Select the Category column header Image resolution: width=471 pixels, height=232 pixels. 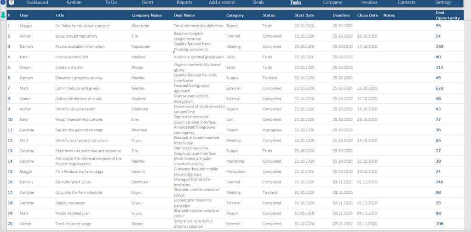point(235,16)
